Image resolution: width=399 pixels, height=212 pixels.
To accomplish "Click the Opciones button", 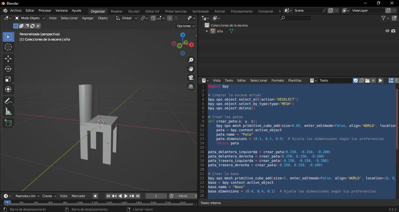I will (186, 26).
